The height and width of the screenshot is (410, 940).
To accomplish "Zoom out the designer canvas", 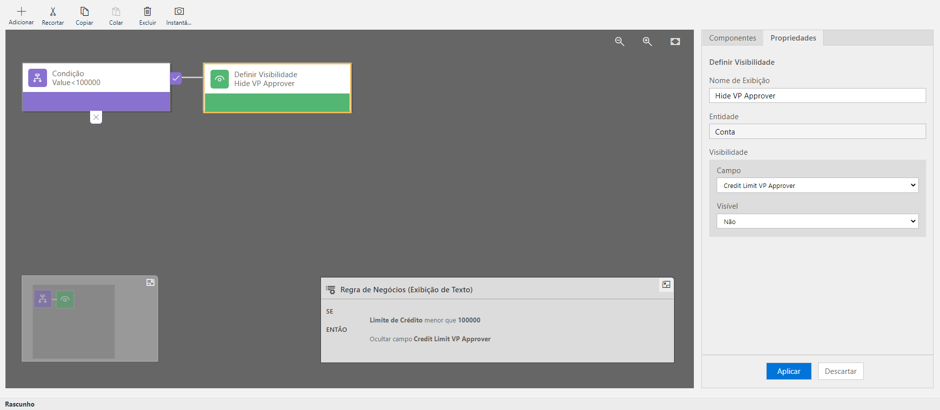I will 620,42.
